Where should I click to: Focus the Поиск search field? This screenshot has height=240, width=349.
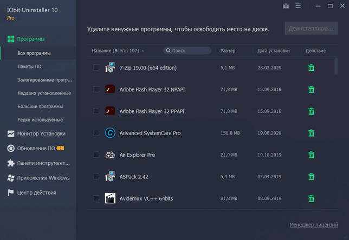point(187,51)
